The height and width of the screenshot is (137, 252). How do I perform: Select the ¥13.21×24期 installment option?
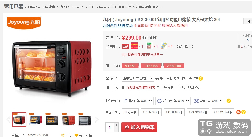(x=223, y=112)
